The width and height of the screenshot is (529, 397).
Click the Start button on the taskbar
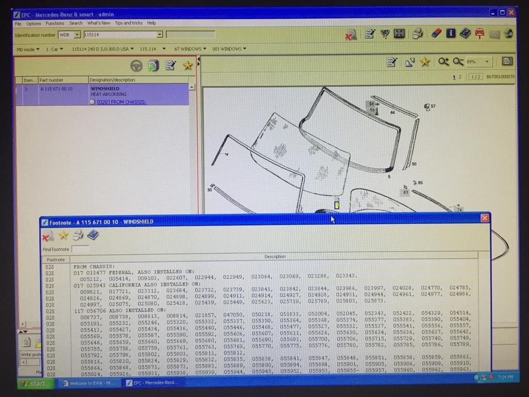(x=36, y=384)
